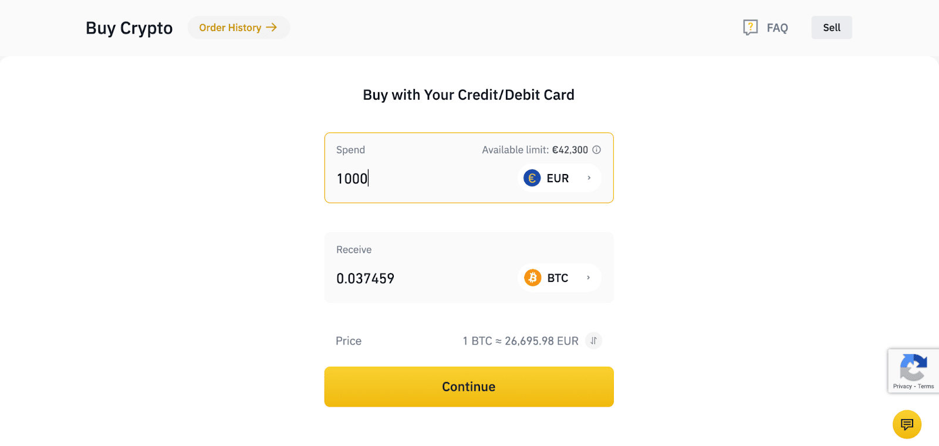Click the price refresh arrows icon
The height and width of the screenshot is (446, 939).
point(593,341)
